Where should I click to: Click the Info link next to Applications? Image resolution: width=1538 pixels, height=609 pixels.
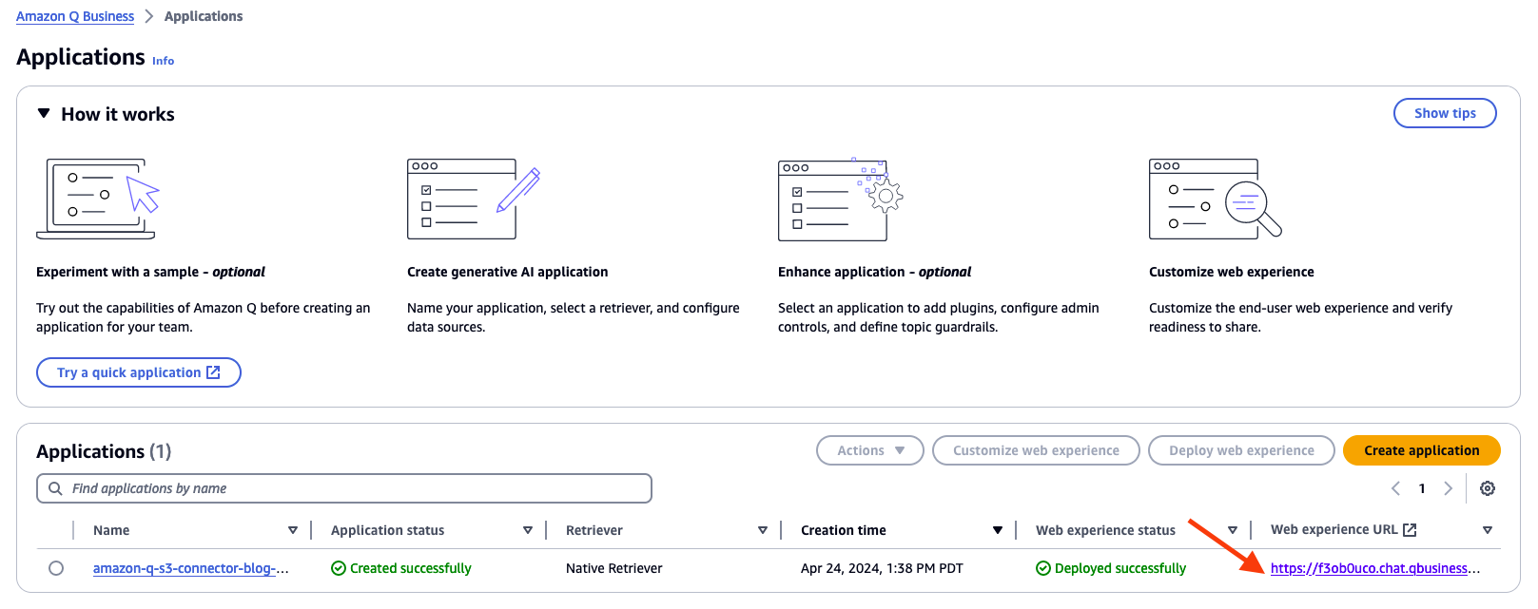pos(164,61)
